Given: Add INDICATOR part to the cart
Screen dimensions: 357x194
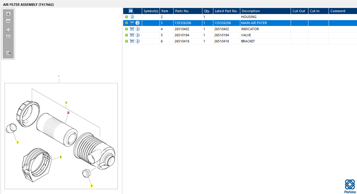Looking at the screenshot, I should pos(132,29).
